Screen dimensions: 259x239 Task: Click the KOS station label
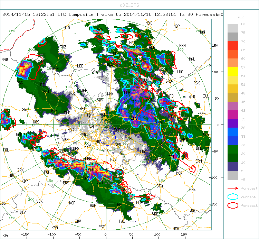pyautogui.click(x=36, y=122)
